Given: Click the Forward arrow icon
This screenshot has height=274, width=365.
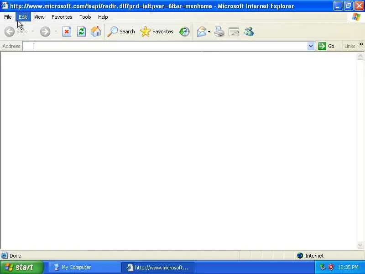Looking at the screenshot, I should coord(45,32).
